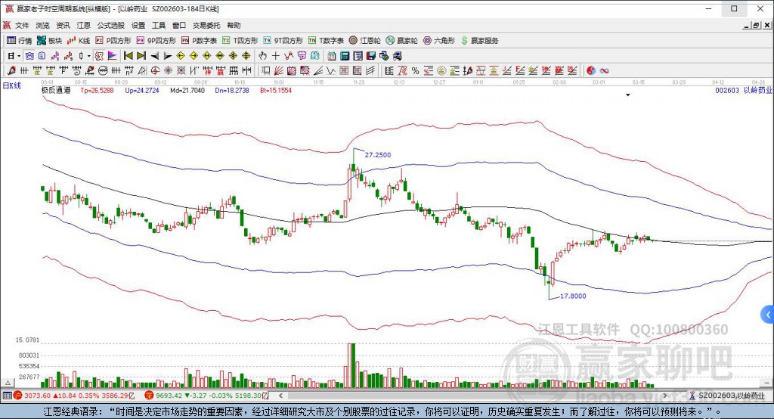
Task: Open the T数字表 time number table
Action: coord(326,41)
